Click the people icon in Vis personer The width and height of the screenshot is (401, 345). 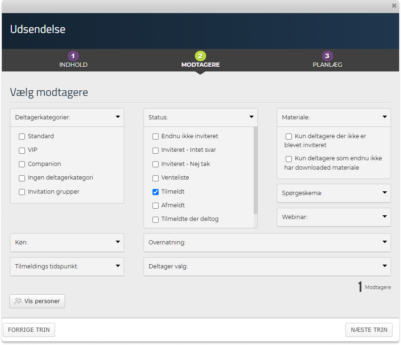tap(18, 301)
